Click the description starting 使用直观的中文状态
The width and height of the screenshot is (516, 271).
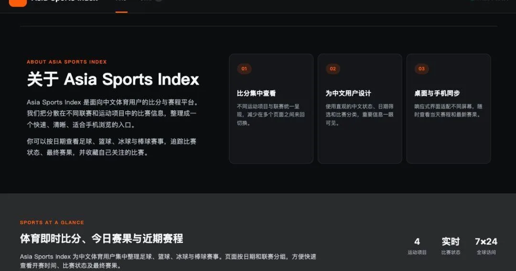click(x=360, y=115)
